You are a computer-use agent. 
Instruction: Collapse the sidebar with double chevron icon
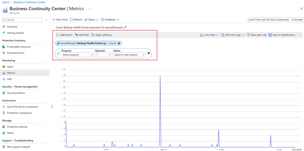pyautogui.click(x=46, y=20)
